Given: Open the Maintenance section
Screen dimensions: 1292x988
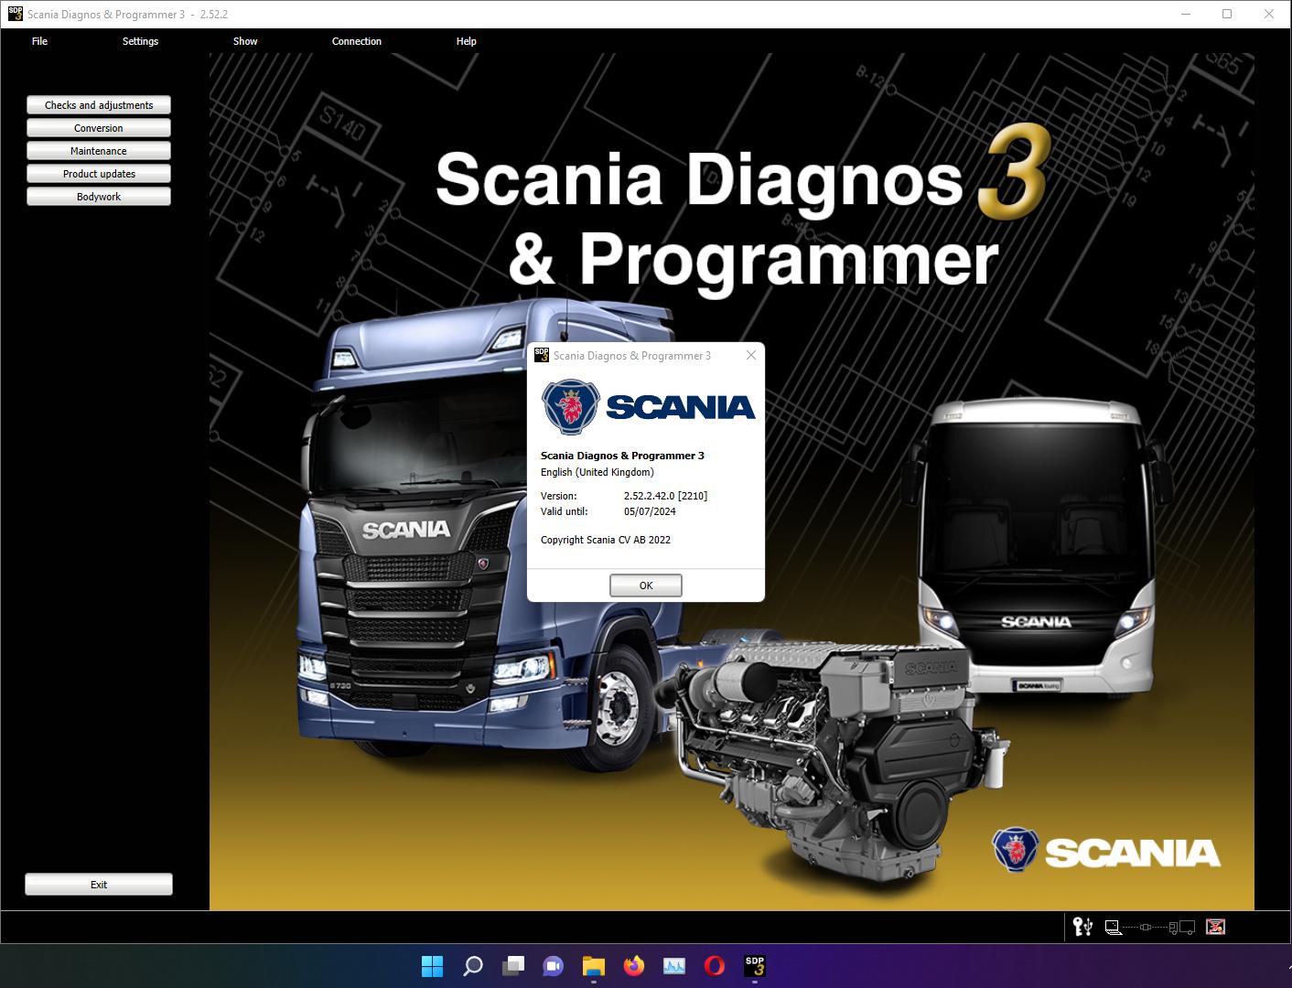Looking at the screenshot, I should point(98,150).
